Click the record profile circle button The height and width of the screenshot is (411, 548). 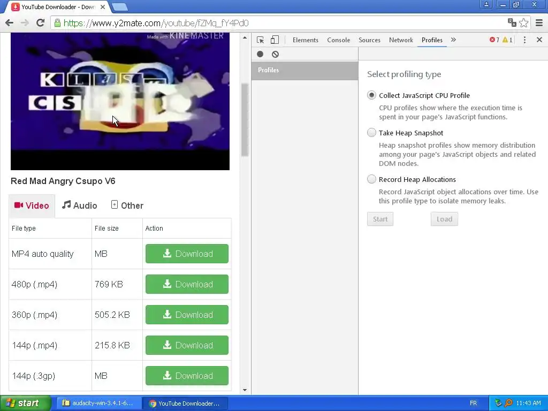260,54
